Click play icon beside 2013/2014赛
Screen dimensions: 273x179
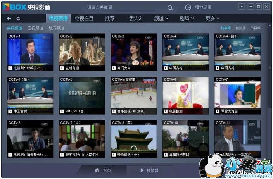(62, 111)
